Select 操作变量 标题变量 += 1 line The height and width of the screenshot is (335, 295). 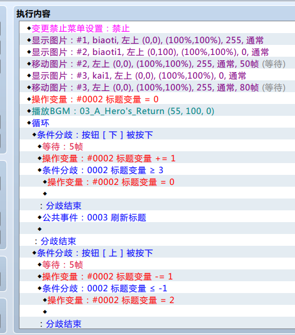coord(157,158)
